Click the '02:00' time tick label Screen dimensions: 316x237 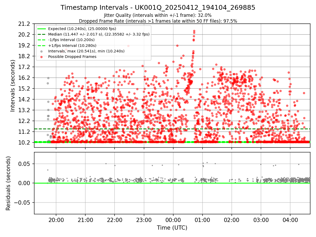point(231,220)
